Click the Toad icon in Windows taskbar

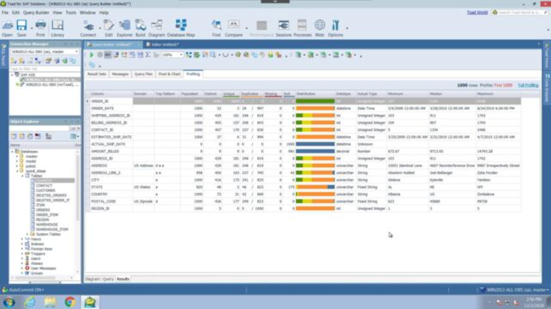tap(90, 302)
